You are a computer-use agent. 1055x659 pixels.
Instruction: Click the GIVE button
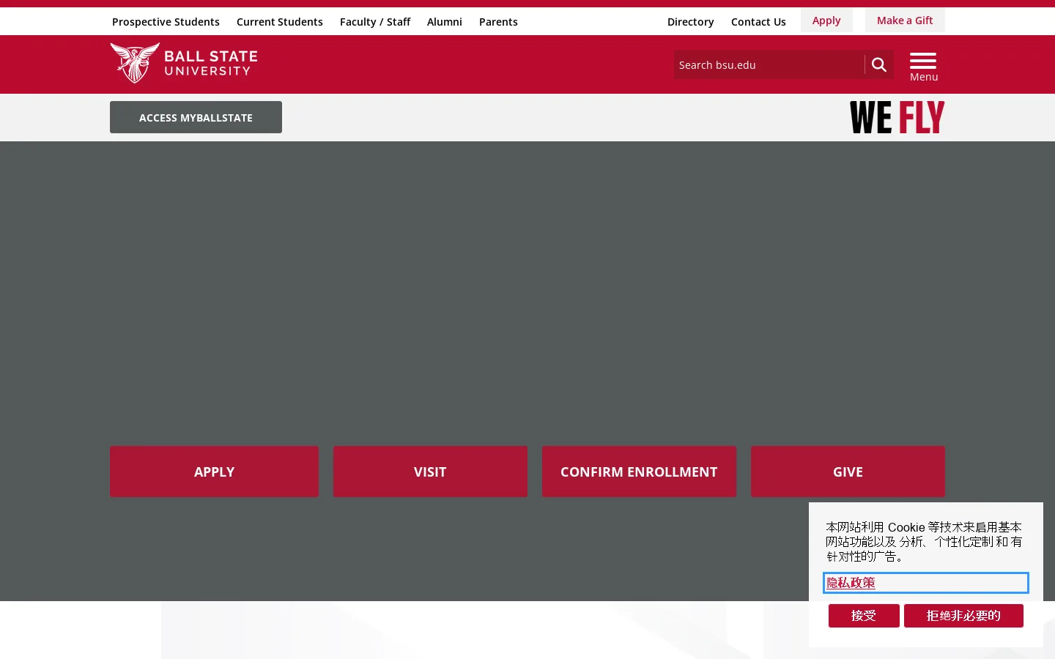[848, 472]
